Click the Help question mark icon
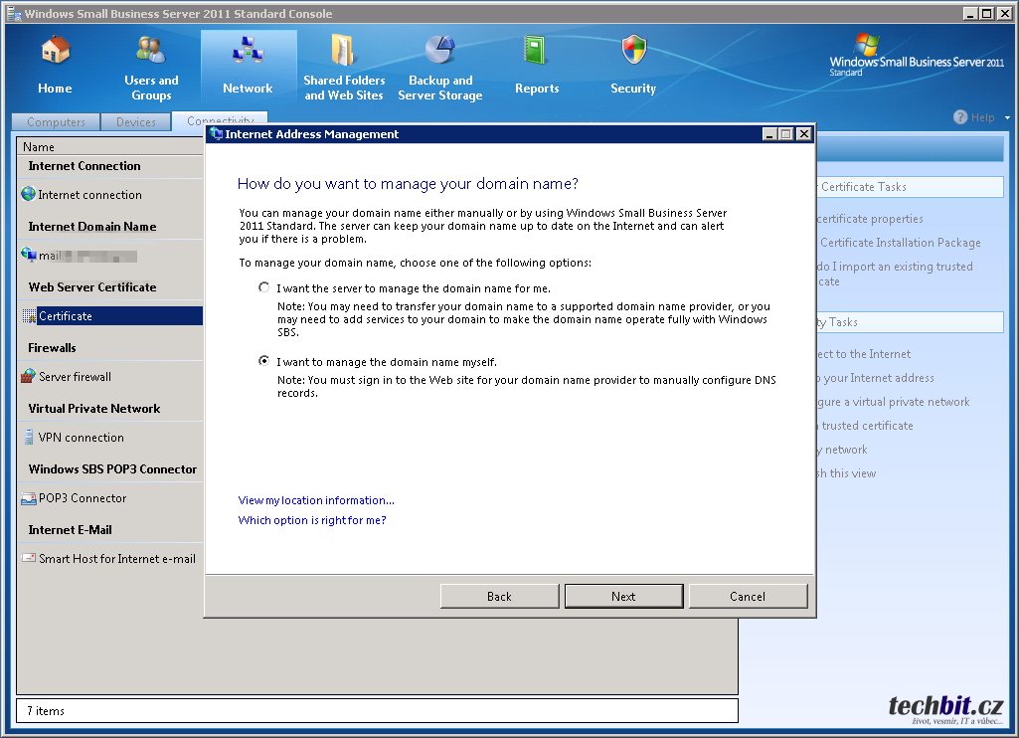 point(960,117)
